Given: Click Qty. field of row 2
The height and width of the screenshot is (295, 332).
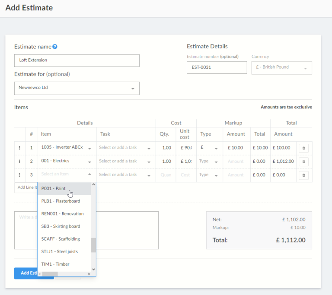Looking at the screenshot, I should tap(166, 161).
